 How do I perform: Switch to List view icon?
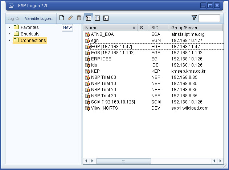pos(97,18)
